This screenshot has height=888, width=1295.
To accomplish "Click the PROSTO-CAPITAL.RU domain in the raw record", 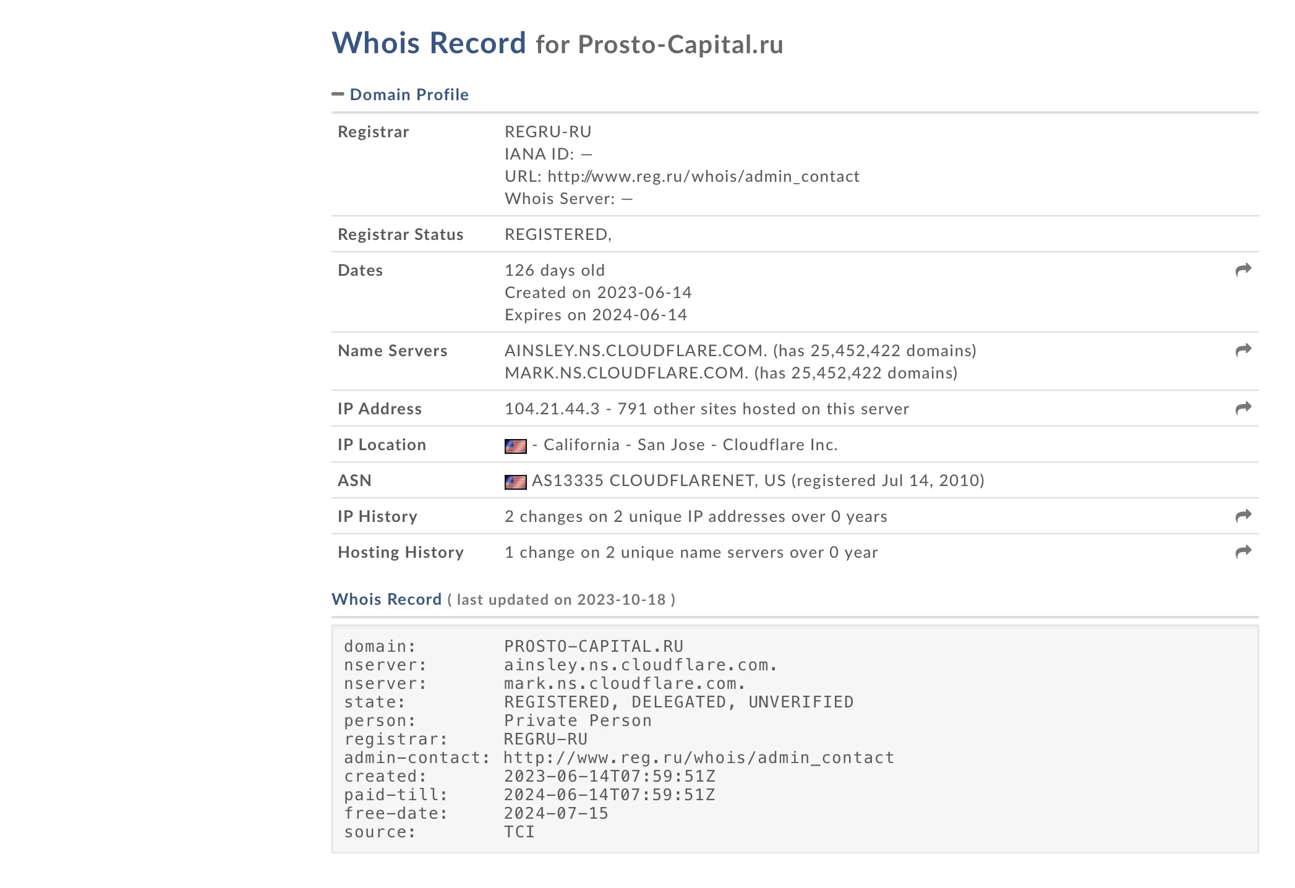I will (x=594, y=646).
